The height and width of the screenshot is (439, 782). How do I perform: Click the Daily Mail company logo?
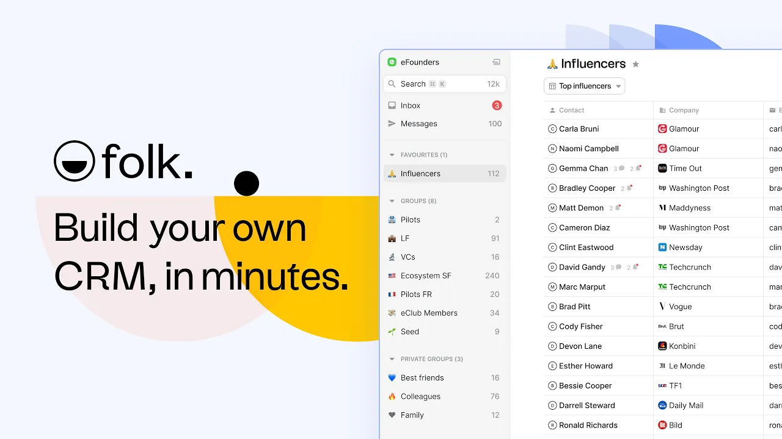point(662,405)
